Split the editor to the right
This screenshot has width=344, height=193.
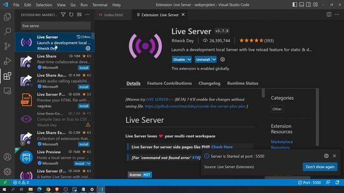point(329,14)
